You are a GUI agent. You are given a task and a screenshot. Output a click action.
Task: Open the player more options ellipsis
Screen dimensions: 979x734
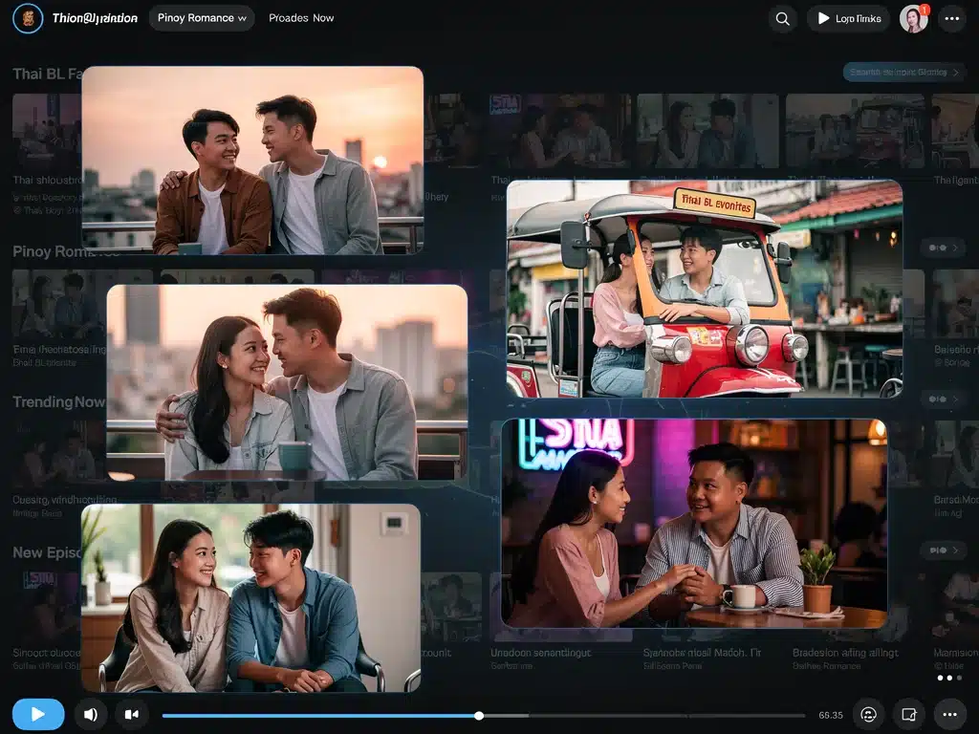(949, 715)
